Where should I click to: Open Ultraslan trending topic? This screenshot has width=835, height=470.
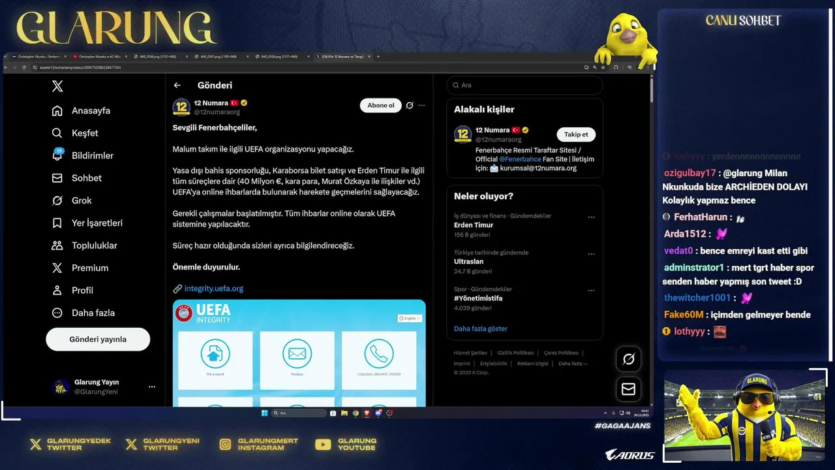coord(468,262)
